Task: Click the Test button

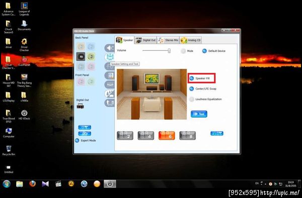Action: tap(199, 114)
